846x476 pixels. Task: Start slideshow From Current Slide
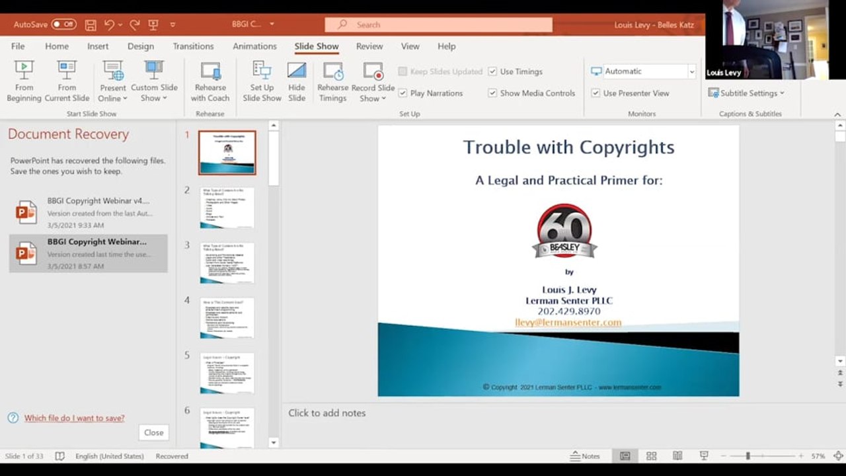(x=67, y=81)
